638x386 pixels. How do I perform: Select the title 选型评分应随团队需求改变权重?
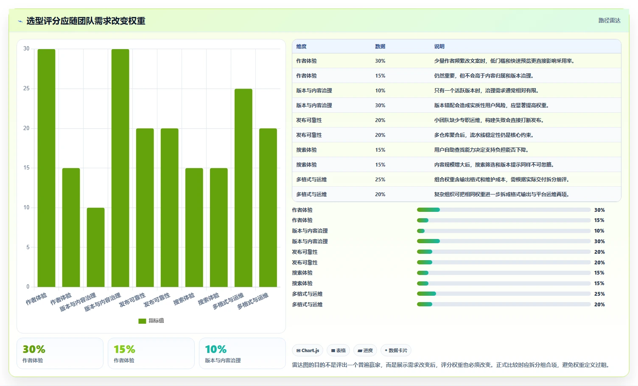click(86, 21)
